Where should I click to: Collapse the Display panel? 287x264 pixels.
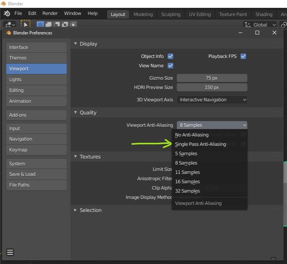[75, 44]
